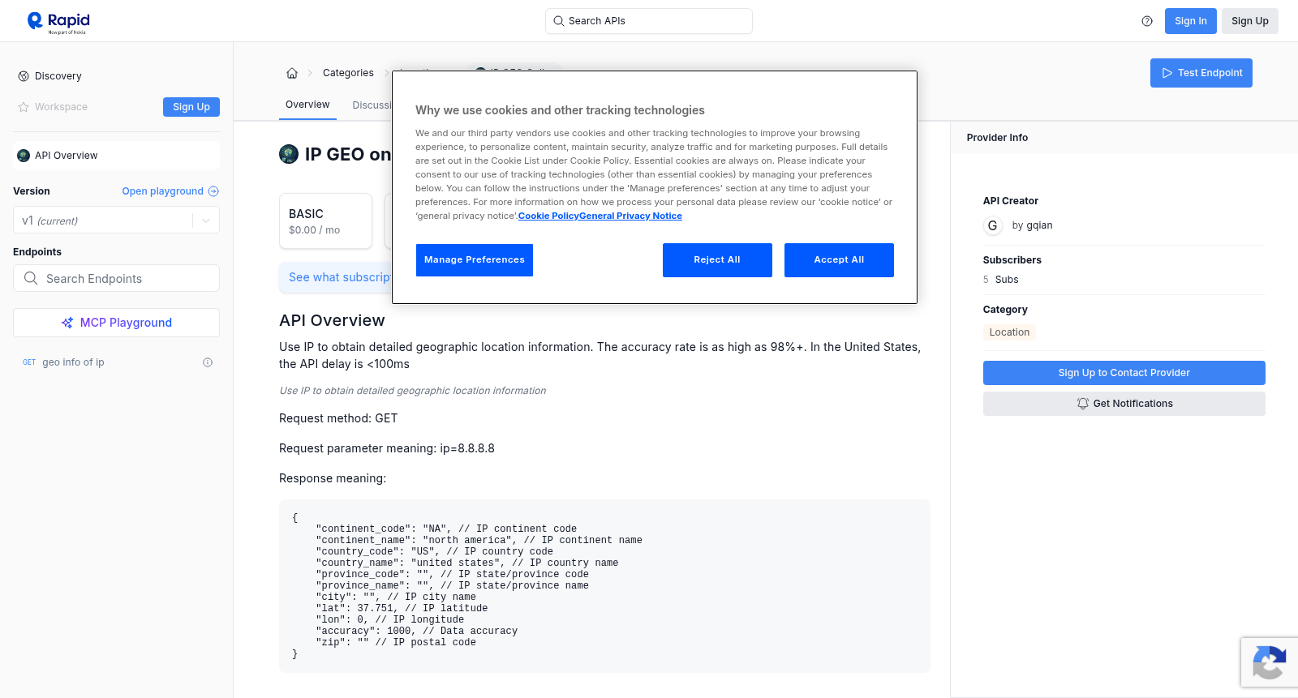The height and width of the screenshot is (698, 1298).
Task: Click the cookie dialog heading text
Action: pyautogui.click(x=560, y=110)
